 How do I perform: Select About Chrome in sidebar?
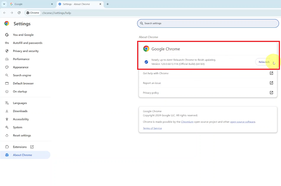pos(25,155)
